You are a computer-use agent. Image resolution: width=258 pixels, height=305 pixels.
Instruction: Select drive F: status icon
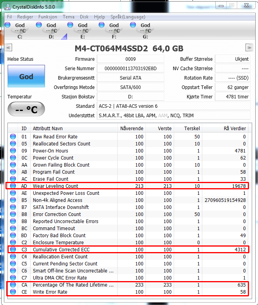tap(102, 25)
